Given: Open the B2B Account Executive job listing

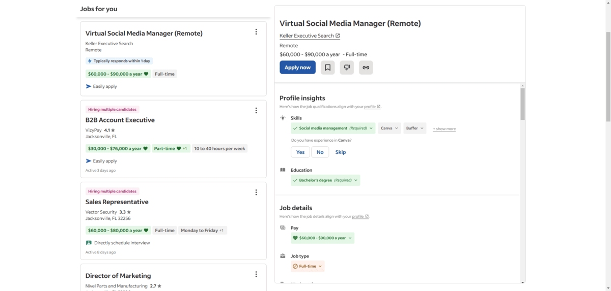Looking at the screenshot, I should pyautogui.click(x=120, y=120).
